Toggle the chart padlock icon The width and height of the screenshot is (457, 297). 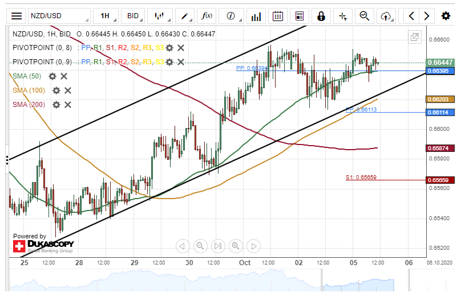pos(321,16)
